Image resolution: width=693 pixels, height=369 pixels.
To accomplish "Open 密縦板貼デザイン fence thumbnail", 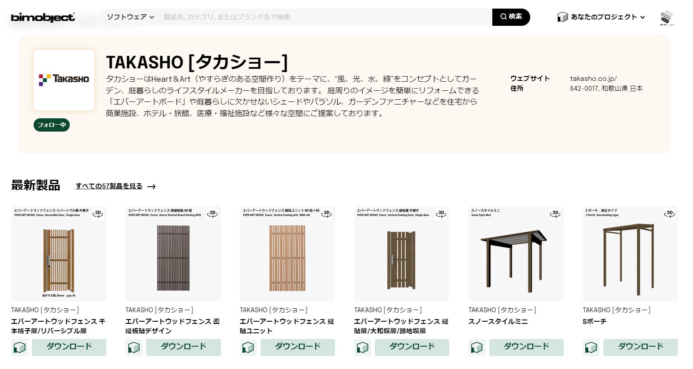I will pos(173,253).
